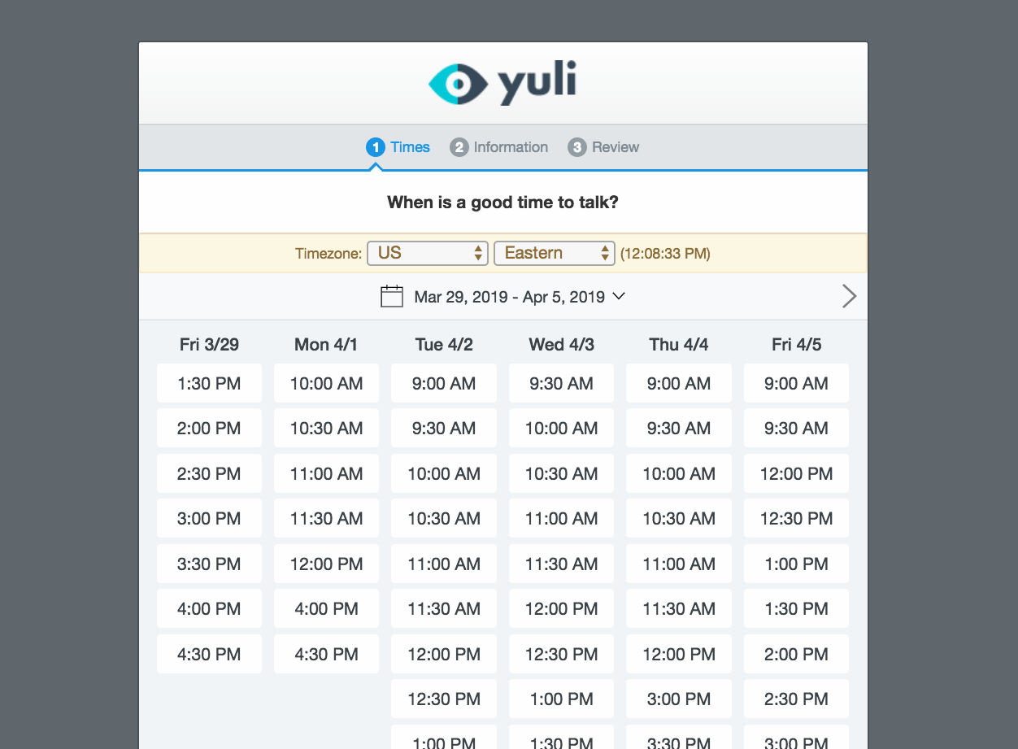
Task: Click the step 2 number circle
Action: [459, 147]
